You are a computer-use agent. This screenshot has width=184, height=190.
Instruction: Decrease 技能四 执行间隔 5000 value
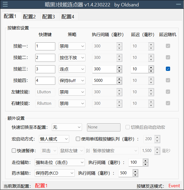click(x=119, y=83)
